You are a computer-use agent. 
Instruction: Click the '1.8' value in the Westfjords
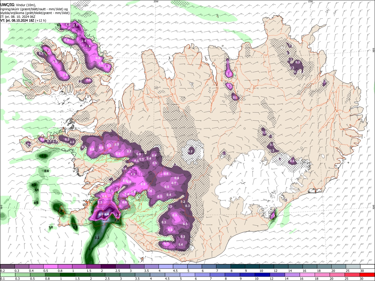(88, 46)
